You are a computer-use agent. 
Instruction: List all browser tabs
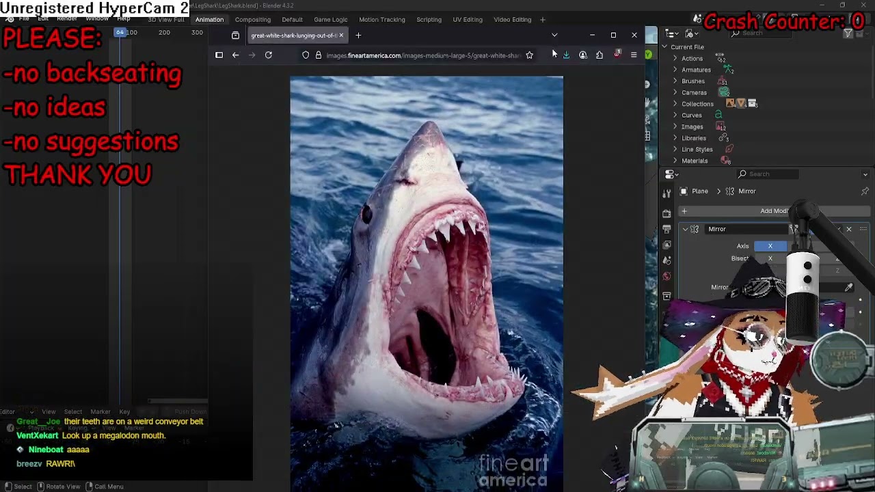(554, 36)
